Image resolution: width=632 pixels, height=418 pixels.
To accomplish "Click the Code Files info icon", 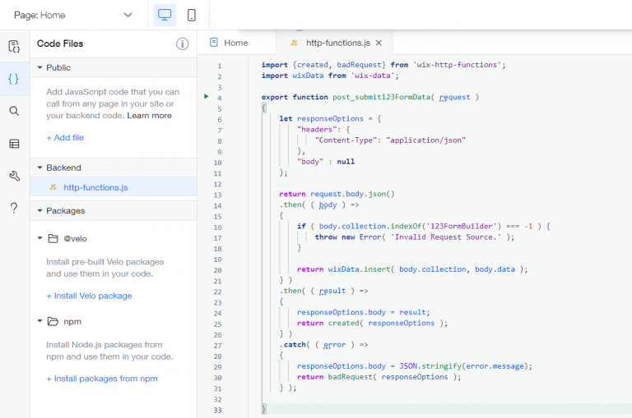I will click(x=182, y=44).
